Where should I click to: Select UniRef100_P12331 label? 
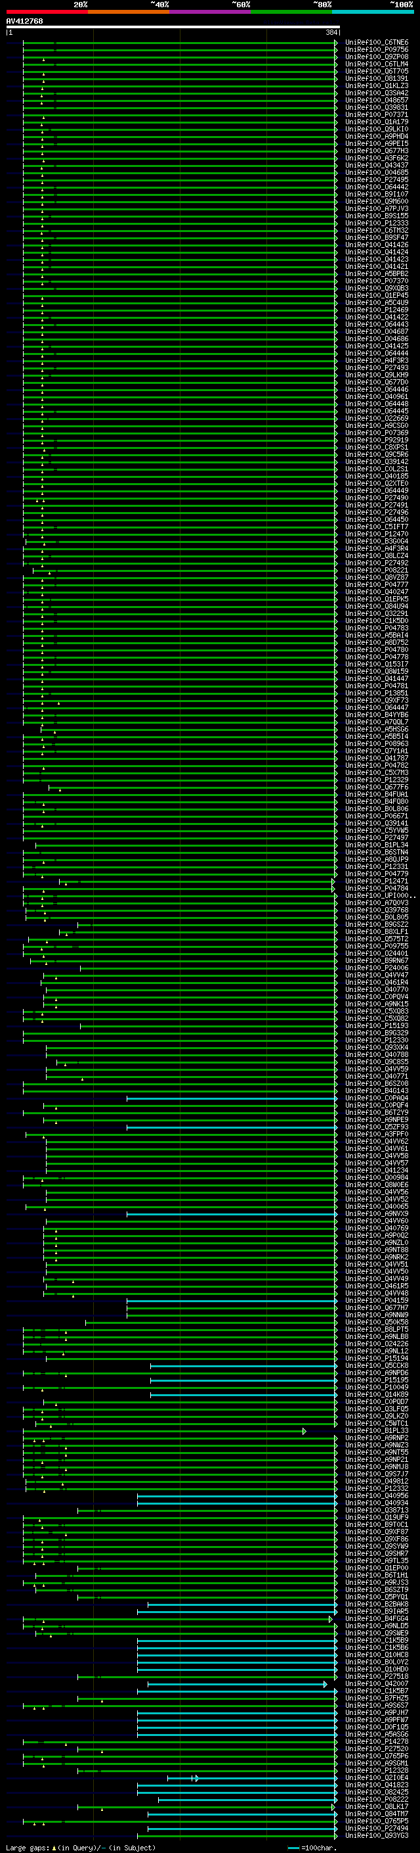(377, 867)
